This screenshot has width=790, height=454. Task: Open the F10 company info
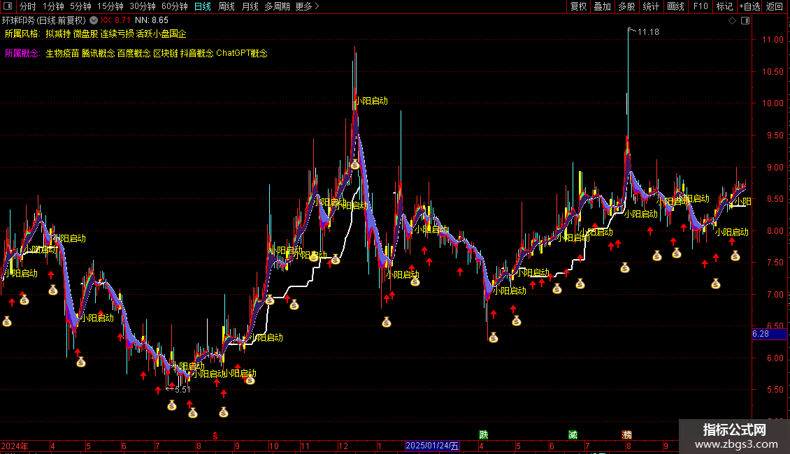point(701,6)
